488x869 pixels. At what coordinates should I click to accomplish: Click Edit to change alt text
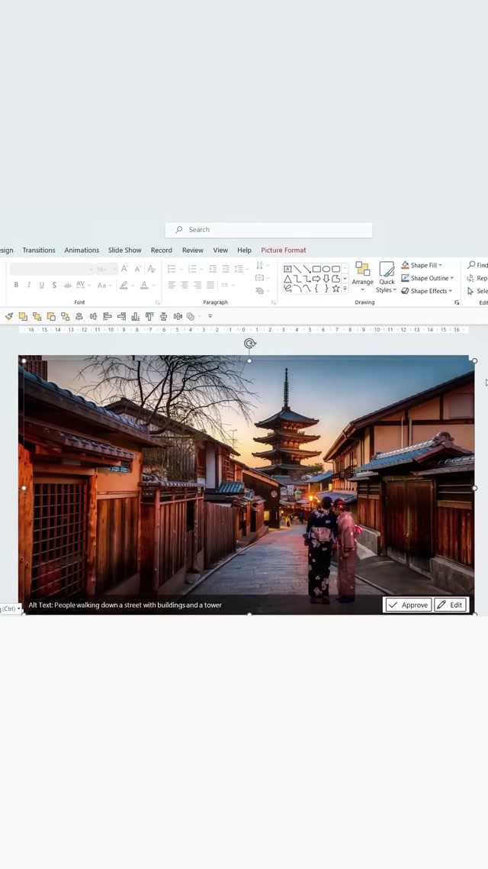pos(450,605)
